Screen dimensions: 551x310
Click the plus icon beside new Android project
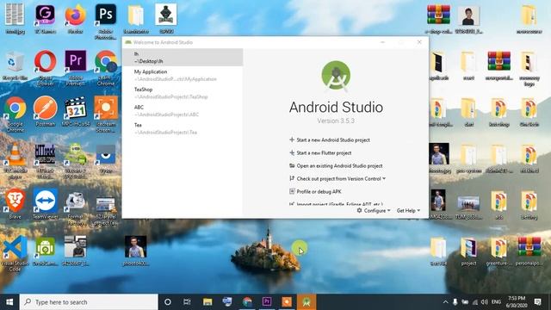pyautogui.click(x=292, y=139)
